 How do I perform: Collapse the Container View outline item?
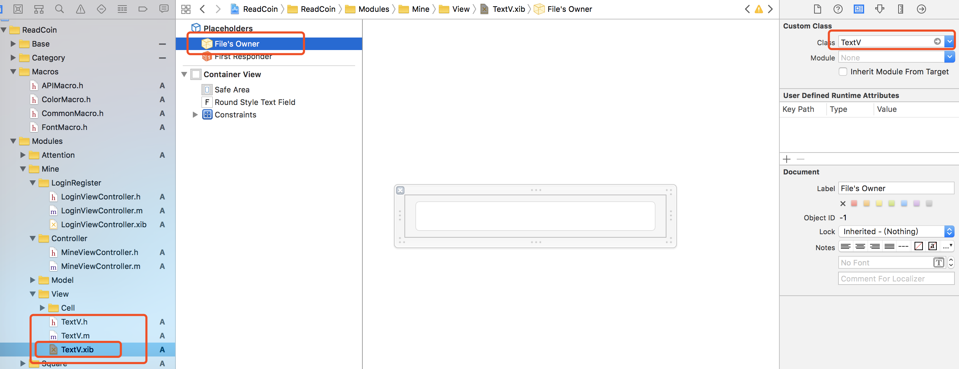[184, 74]
